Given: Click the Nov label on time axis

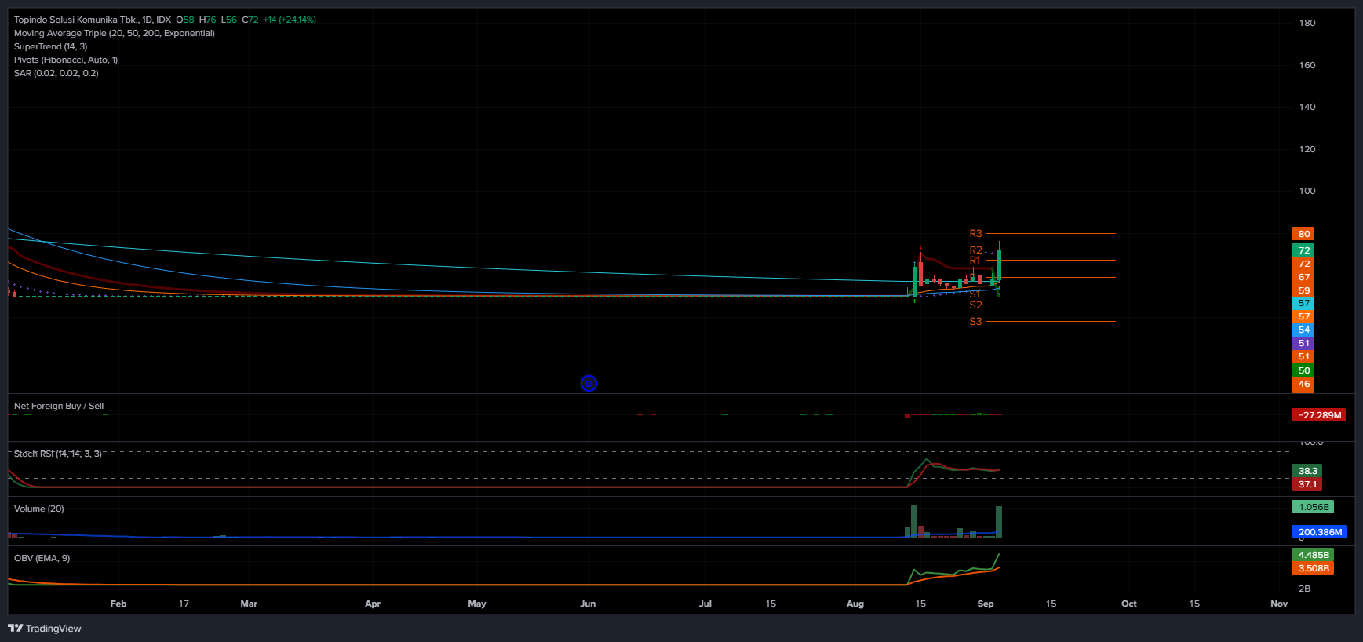Looking at the screenshot, I should [x=1279, y=604].
